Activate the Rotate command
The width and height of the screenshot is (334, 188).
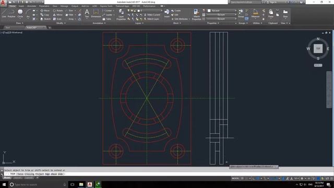pos(58,10)
